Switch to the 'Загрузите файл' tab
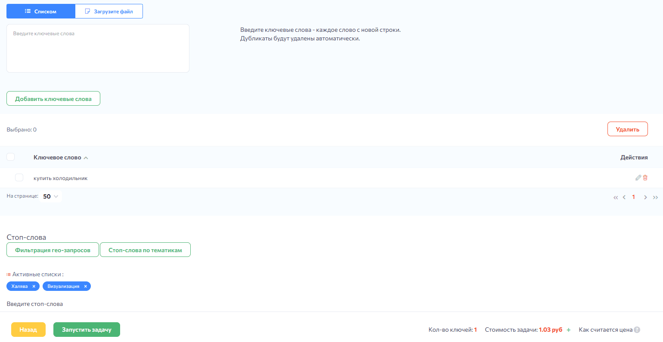Viewport: 663px width, 342px height. click(109, 11)
